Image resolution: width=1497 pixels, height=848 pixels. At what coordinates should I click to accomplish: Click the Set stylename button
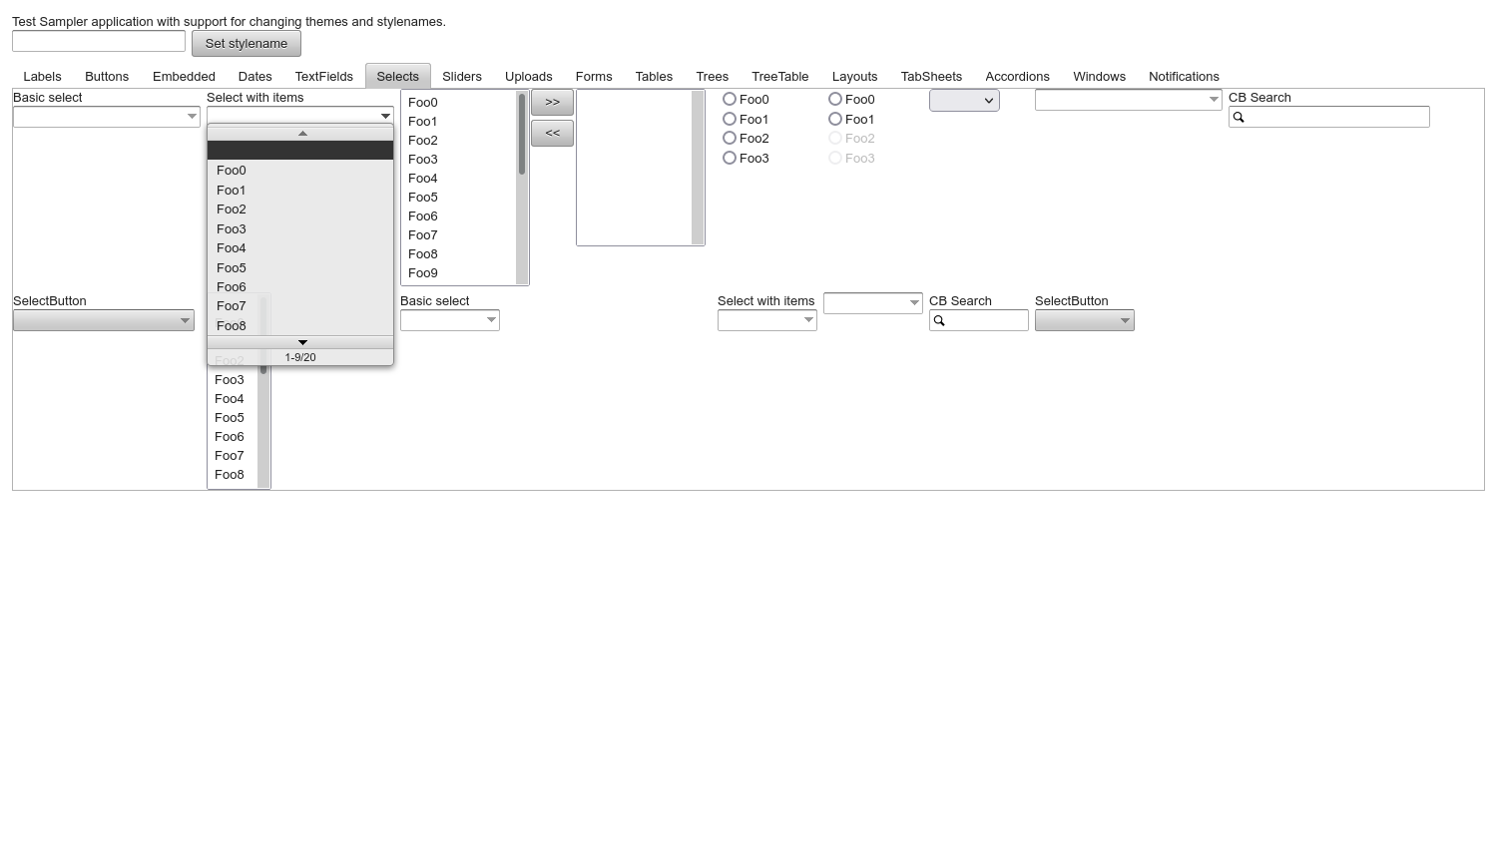(x=247, y=43)
